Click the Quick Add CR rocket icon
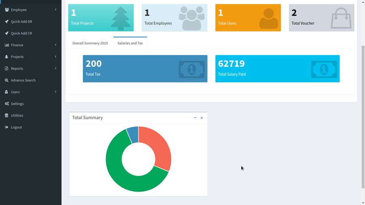 point(7,33)
